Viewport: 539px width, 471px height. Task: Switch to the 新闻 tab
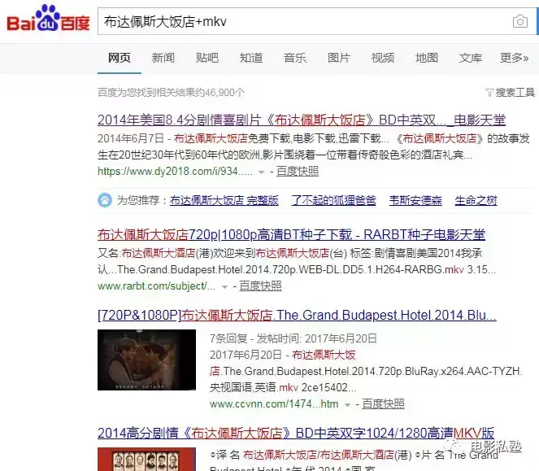(163, 58)
